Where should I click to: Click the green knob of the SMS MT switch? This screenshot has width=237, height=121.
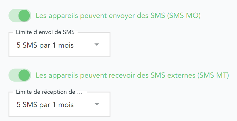(24, 75)
